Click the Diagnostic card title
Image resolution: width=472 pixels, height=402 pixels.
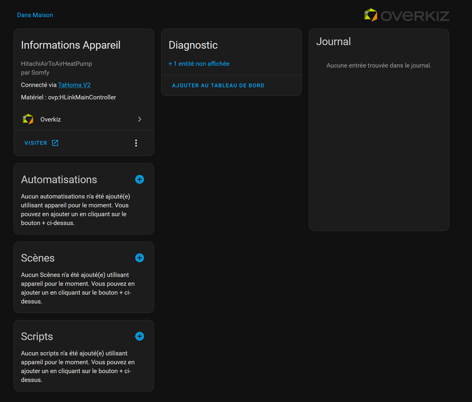tap(193, 45)
